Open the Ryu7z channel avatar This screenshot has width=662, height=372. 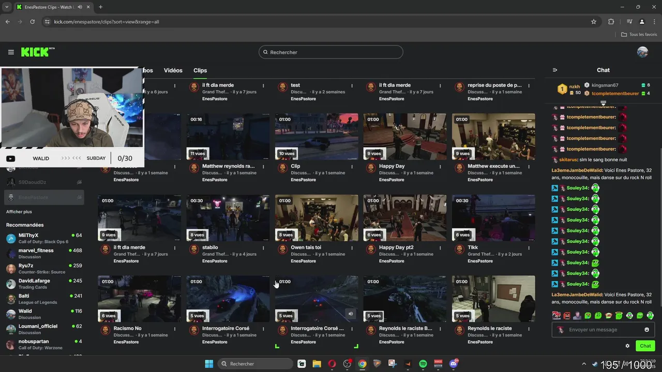11,269
